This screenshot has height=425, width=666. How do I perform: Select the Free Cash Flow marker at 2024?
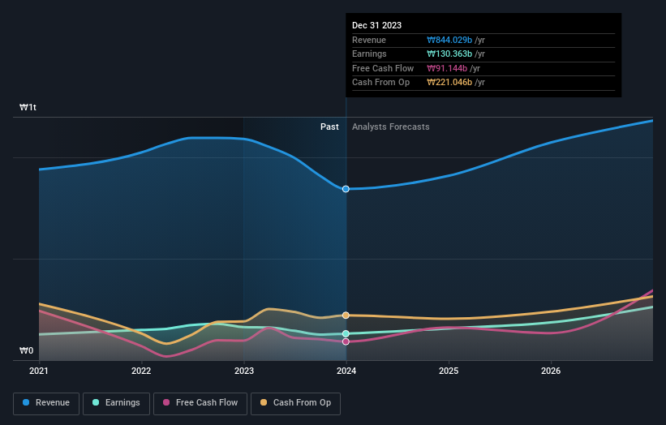(x=346, y=341)
